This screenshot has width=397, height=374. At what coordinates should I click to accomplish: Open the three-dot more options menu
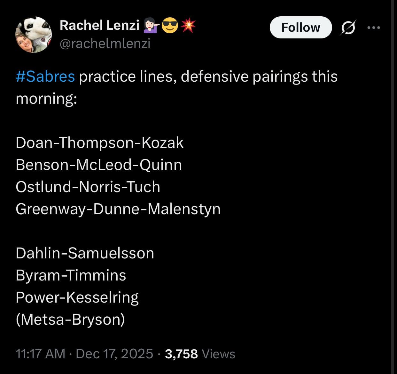click(374, 28)
